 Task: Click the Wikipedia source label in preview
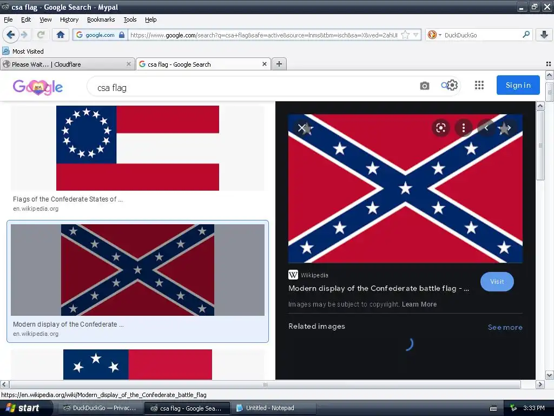[x=308, y=275]
